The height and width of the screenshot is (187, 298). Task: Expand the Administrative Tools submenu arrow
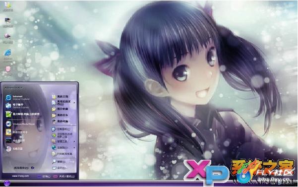74,141
